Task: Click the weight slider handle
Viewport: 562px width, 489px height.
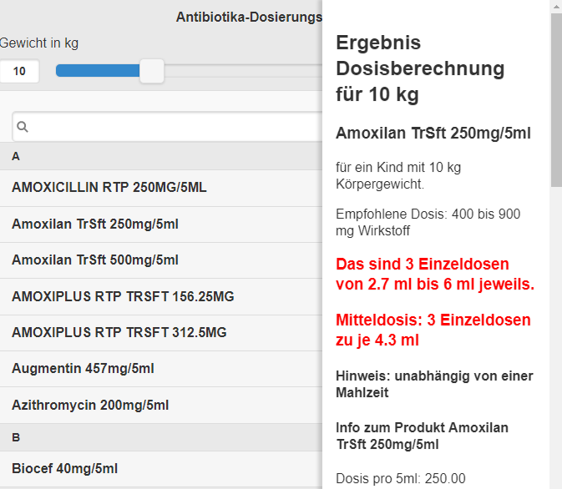Action: [x=152, y=71]
